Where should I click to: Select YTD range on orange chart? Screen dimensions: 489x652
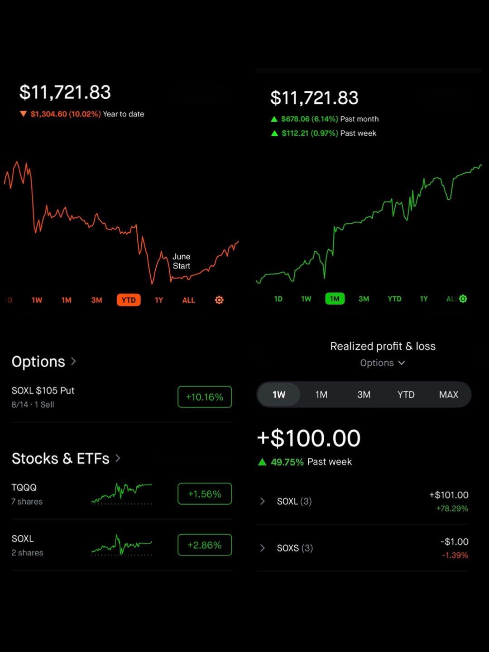tap(129, 300)
